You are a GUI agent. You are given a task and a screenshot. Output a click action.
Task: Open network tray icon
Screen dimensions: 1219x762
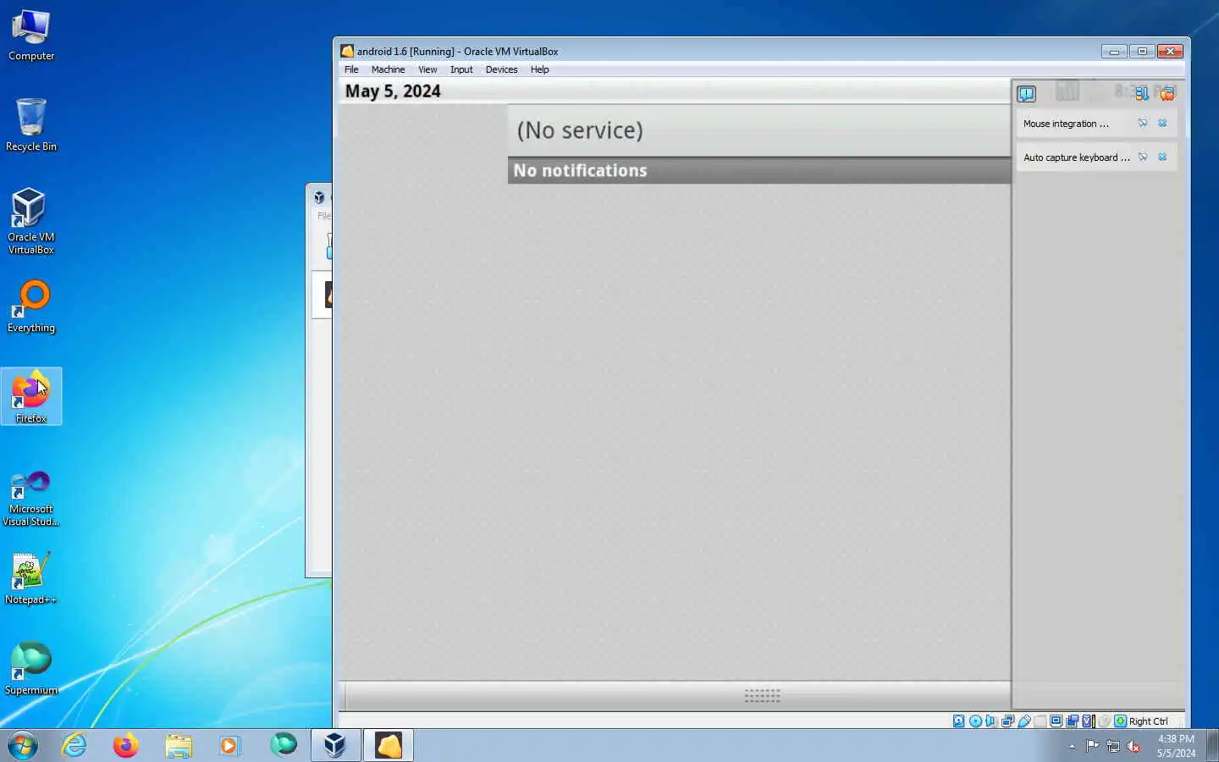(x=1113, y=746)
